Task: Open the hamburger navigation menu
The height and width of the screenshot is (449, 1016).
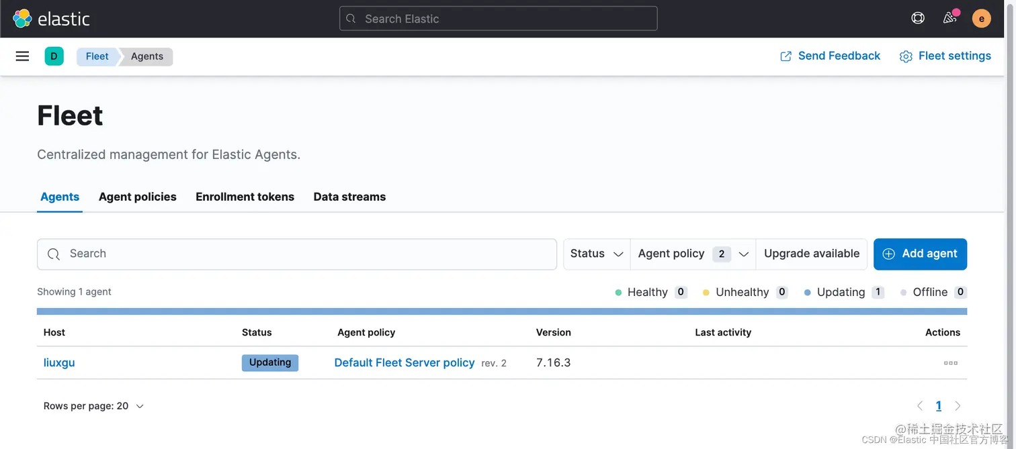Action: 22,56
